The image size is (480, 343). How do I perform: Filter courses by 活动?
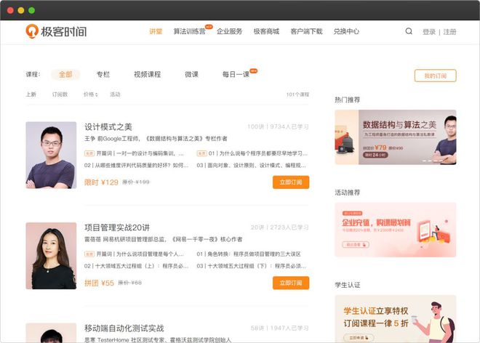(115, 94)
